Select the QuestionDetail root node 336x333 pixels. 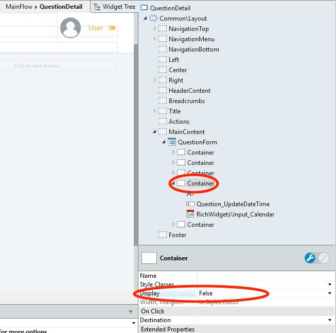170,8
